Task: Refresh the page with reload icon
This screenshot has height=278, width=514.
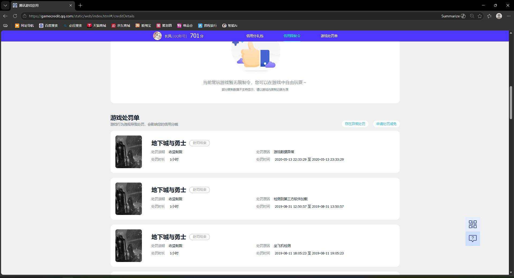Action: click(x=15, y=16)
